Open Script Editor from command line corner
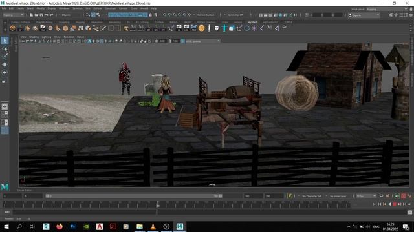This screenshot has width=414, height=232. 410,212
